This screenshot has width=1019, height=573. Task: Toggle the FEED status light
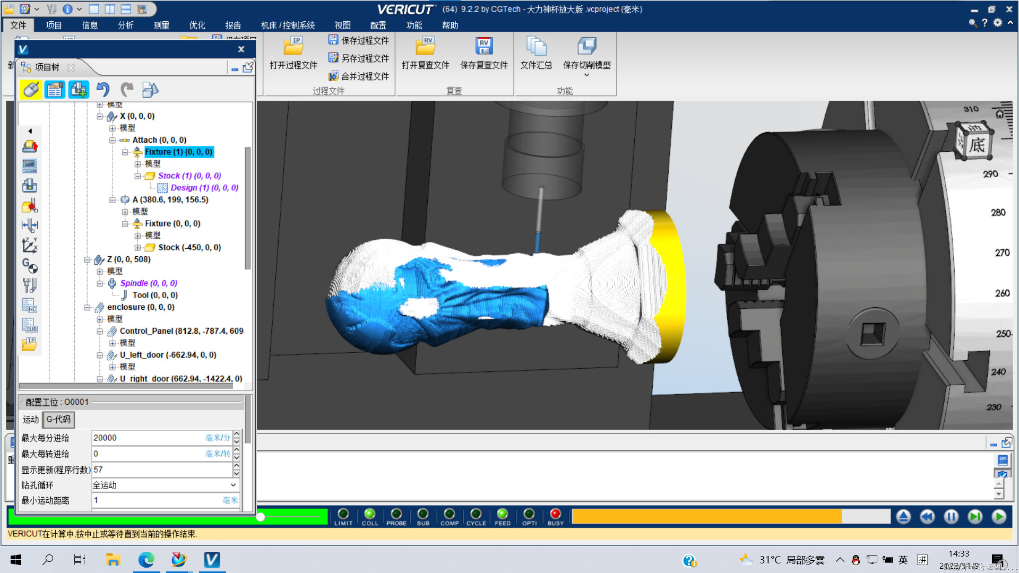point(503,514)
